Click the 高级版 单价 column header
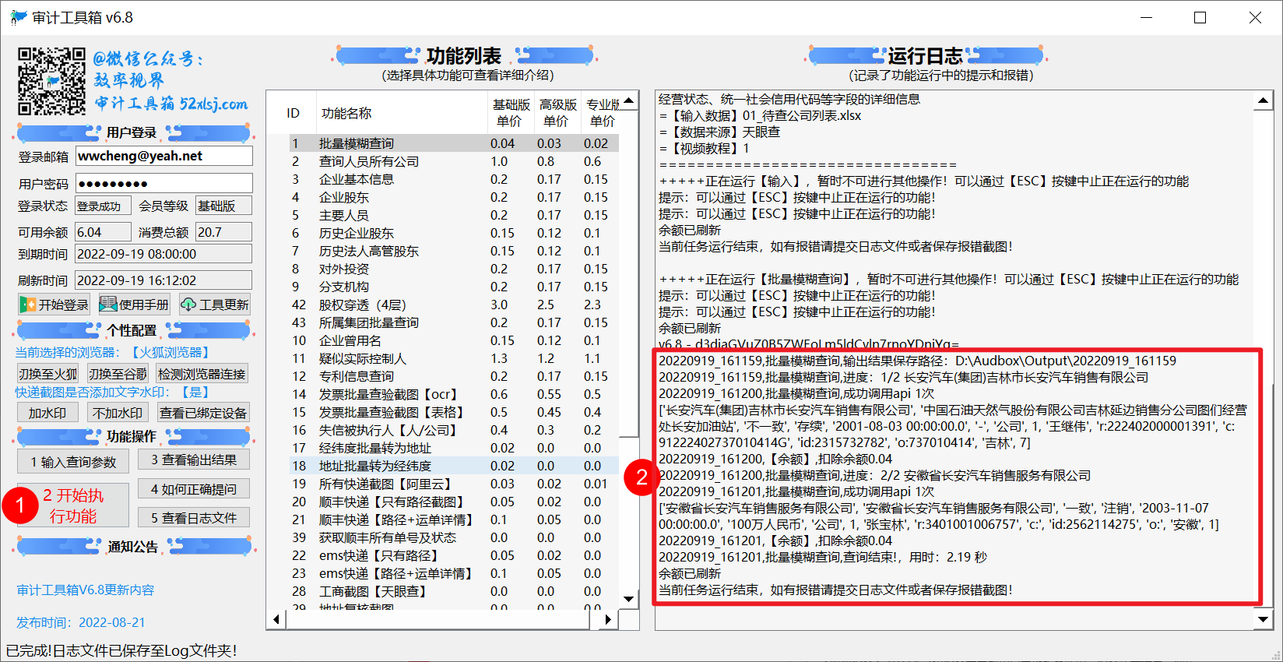Viewport: 1283px width, 662px height. click(x=557, y=113)
